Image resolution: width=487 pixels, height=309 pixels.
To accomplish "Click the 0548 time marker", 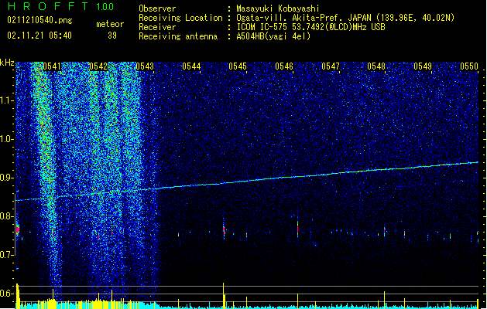I will (376, 66).
